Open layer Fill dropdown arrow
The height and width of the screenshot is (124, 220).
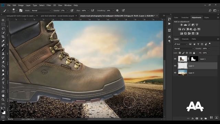coord(209,53)
